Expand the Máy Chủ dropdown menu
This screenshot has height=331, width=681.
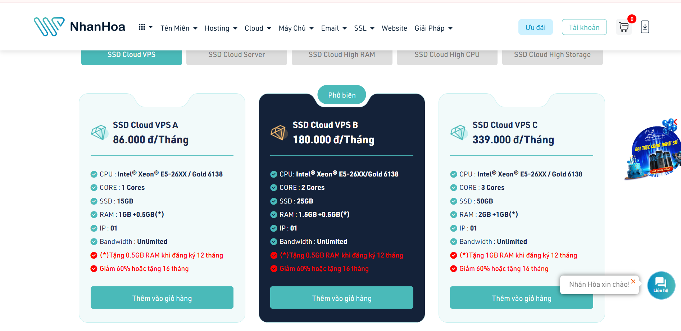(296, 28)
